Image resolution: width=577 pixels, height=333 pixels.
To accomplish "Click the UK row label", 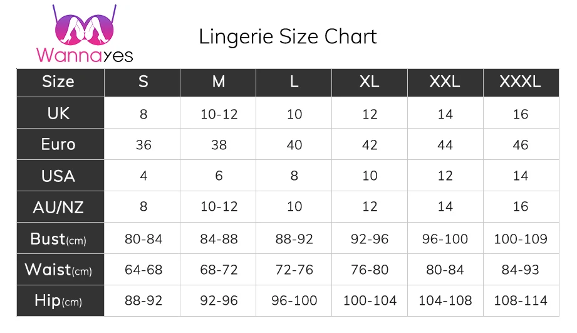I will [58, 114].
